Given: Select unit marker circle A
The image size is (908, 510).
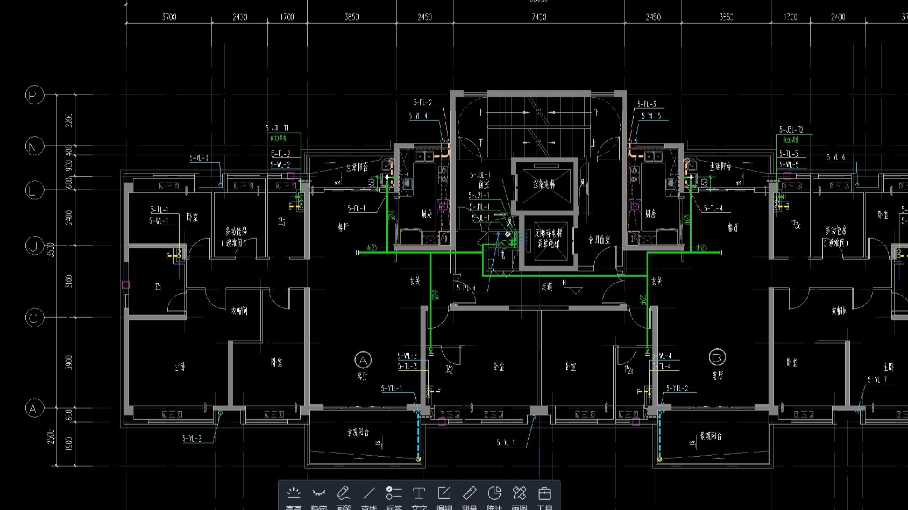Looking at the screenshot, I should [364, 359].
